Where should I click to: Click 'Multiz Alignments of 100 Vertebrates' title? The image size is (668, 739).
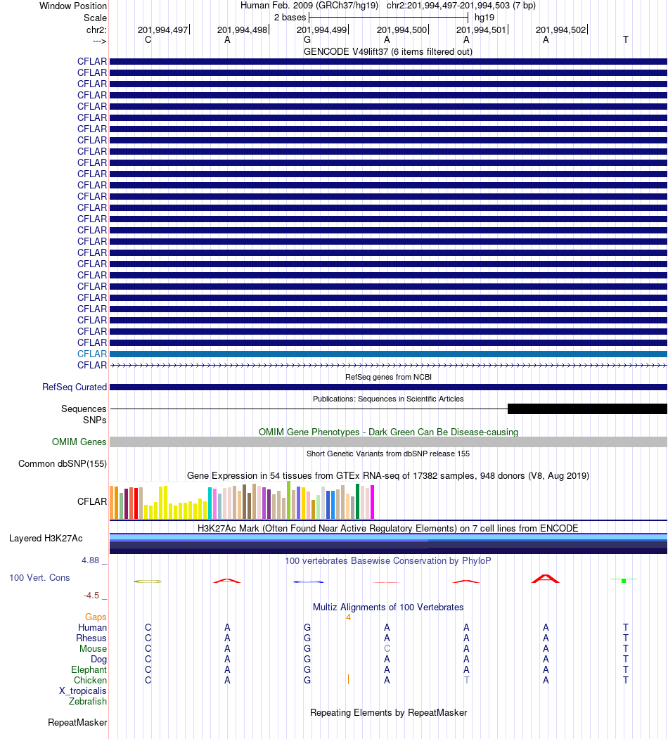coord(388,607)
